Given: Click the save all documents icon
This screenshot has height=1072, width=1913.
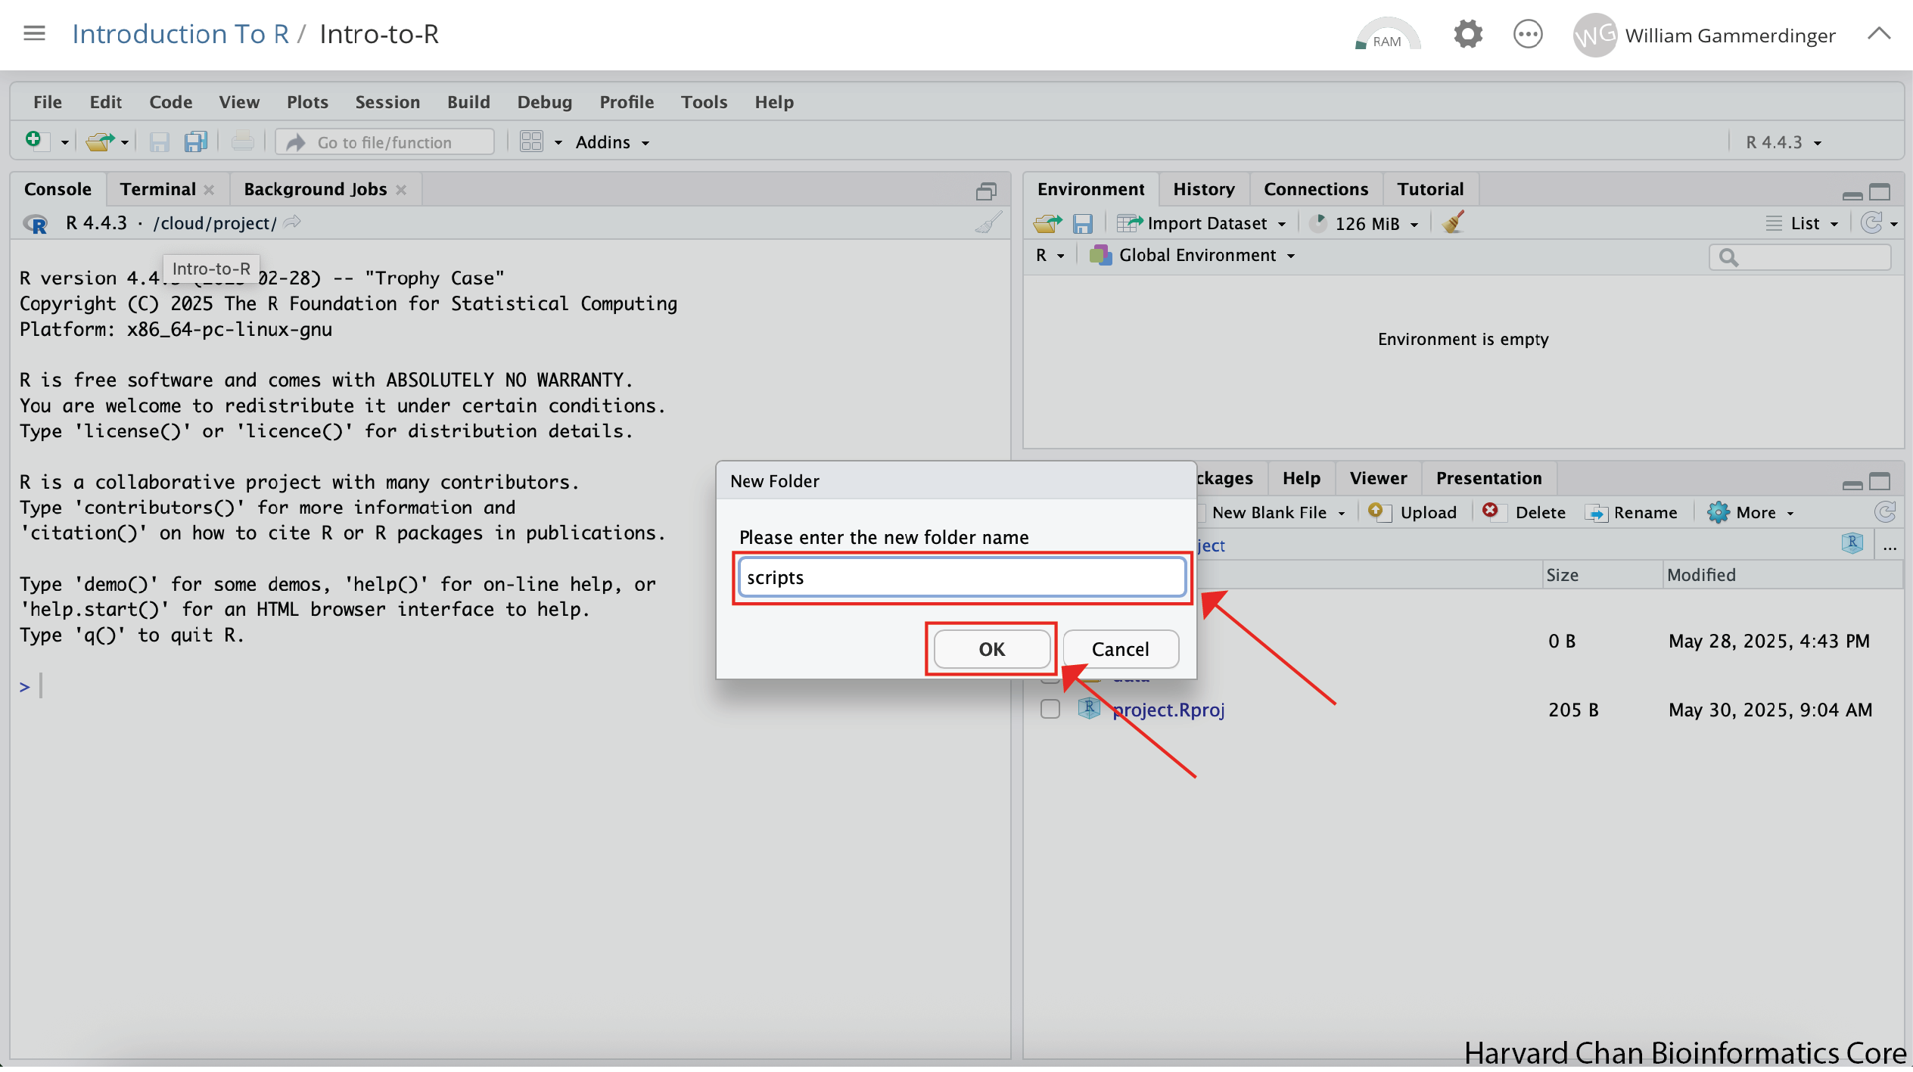Looking at the screenshot, I should click(x=196, y=141).
